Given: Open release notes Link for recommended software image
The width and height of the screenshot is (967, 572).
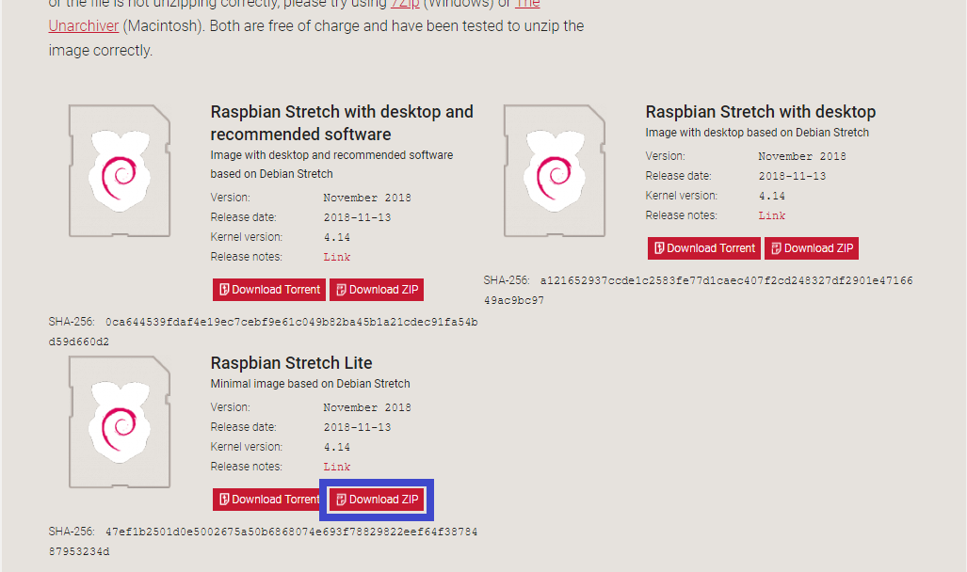Looking at the screenshot, I should point(337,257).
